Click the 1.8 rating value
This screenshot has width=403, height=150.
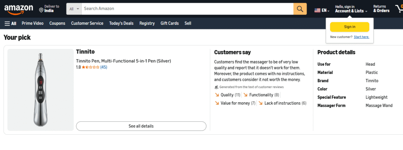click(78, 67)
